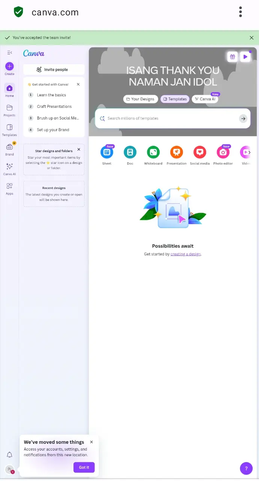Select the Templates tab in banner
Screen dimensions: 259x481
click(175, 99)
